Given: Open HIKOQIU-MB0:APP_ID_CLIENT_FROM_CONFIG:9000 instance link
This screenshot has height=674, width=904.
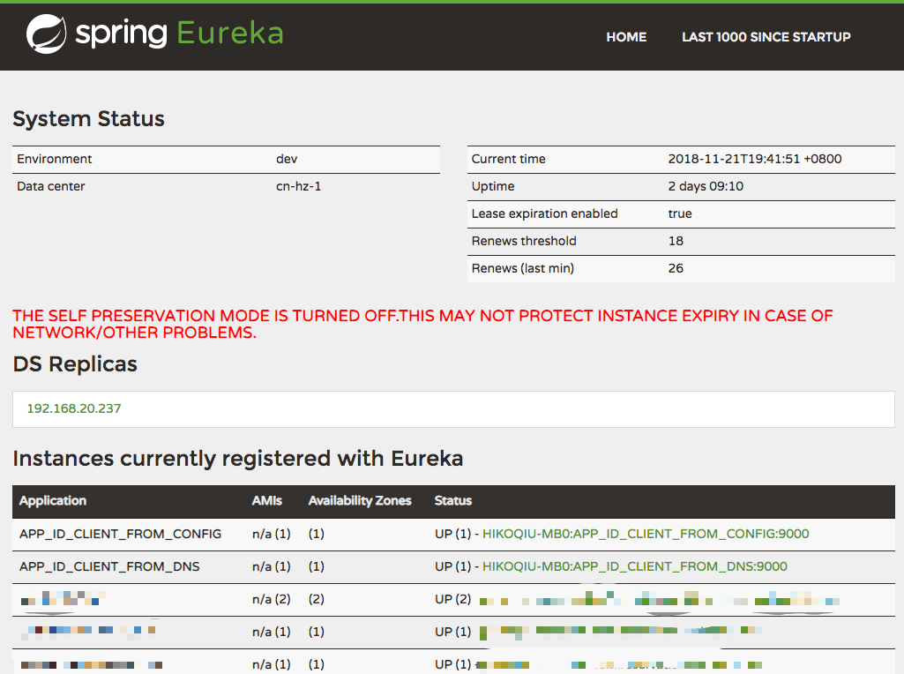Looking at the screenshot, I should [x=645, y=534].
